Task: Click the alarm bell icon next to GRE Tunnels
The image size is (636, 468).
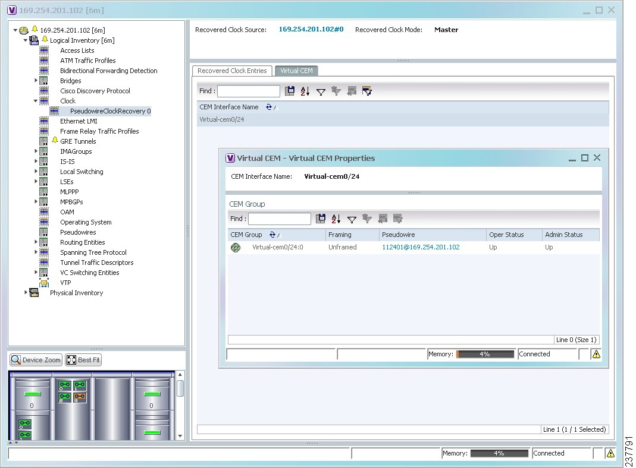Action: 55,140
